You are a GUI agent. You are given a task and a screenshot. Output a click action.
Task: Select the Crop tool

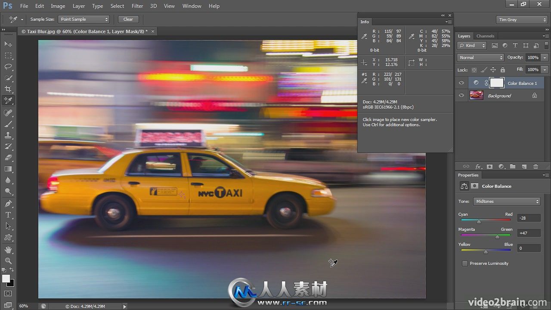8,89
